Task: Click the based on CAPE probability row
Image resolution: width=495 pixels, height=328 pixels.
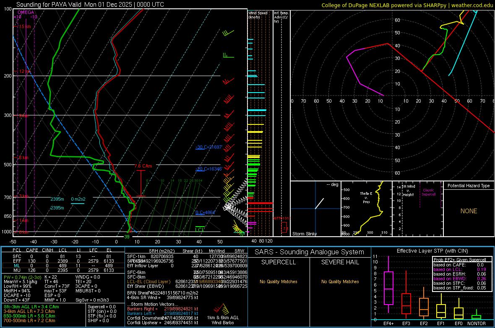Action: (460, 265)
